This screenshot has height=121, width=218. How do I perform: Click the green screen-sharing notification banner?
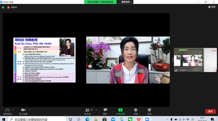point(100,2)
